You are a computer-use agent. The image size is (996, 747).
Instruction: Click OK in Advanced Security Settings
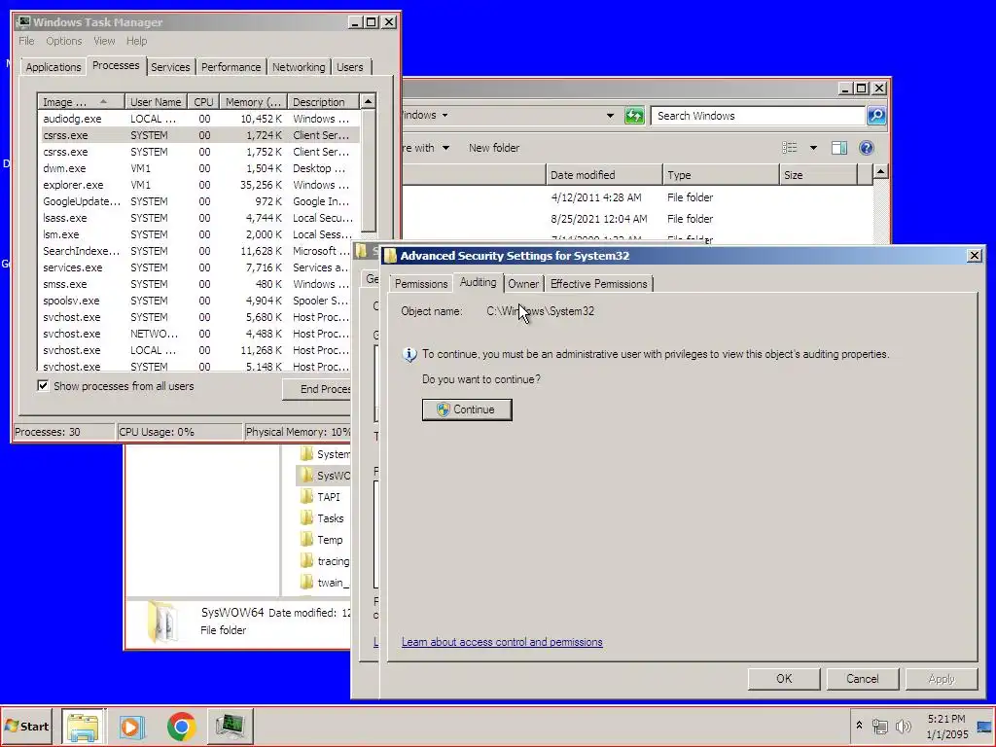point(784,679)
